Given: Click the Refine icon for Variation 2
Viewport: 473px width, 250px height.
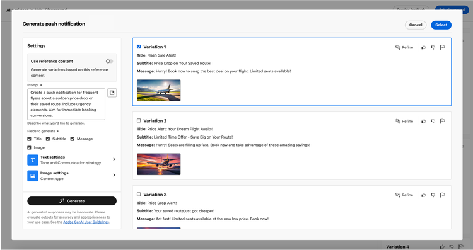Looking at the screenshot, I should (x=397, y=121).
